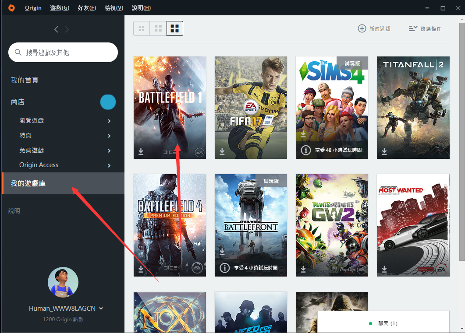
Task: Download Plants vs Zombies GW2 via arrow icon
Action: [x=303, y=269]
